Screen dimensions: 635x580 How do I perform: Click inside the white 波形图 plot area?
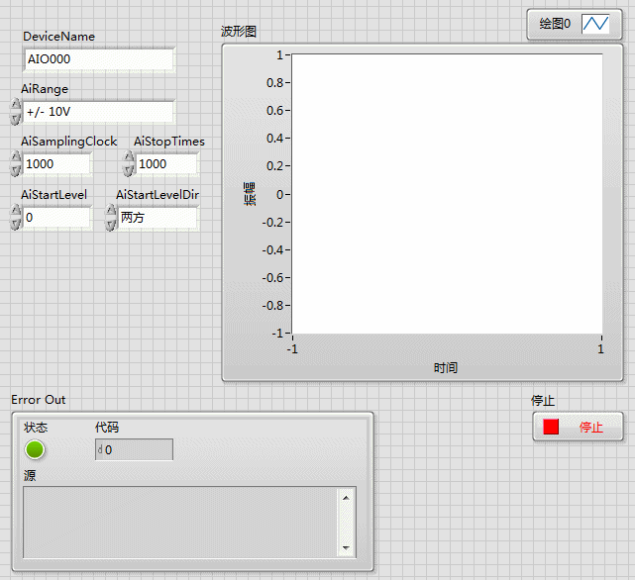446,193
